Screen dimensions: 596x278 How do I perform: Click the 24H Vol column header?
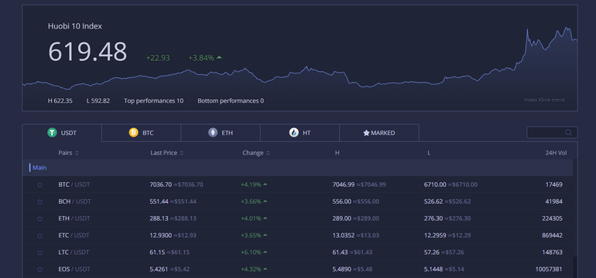tap(556, 153)
